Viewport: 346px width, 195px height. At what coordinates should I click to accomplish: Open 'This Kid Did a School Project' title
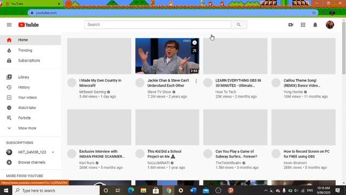pyautogui.click(x=164, y=154)
